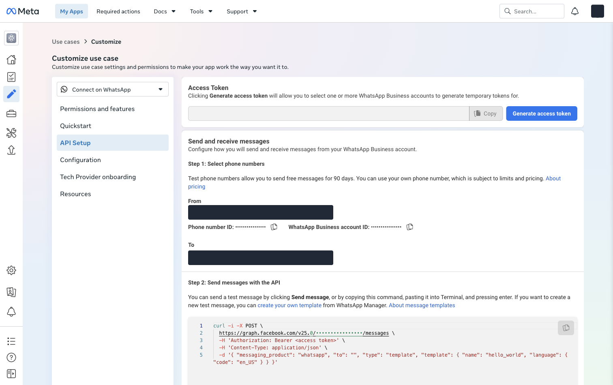Expand the Tools menu
The width and height of the screenshot is (613, 385).
coord(201,11)
